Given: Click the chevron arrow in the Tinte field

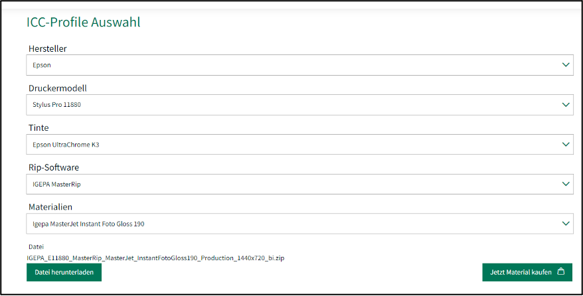Looking at the screenshot, I should pyautogui.click(x=566, y=144).
